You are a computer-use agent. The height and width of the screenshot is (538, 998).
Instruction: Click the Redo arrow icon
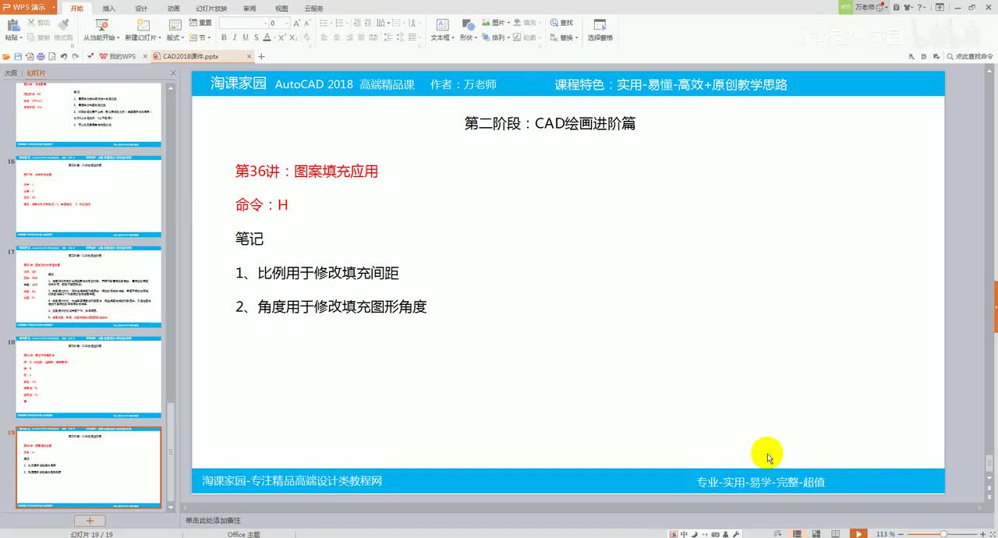coord(75,56)
